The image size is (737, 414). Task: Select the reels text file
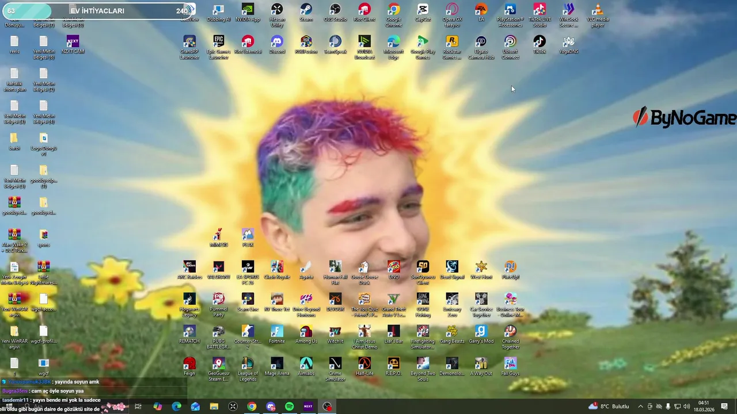click(x=14, y=45)
